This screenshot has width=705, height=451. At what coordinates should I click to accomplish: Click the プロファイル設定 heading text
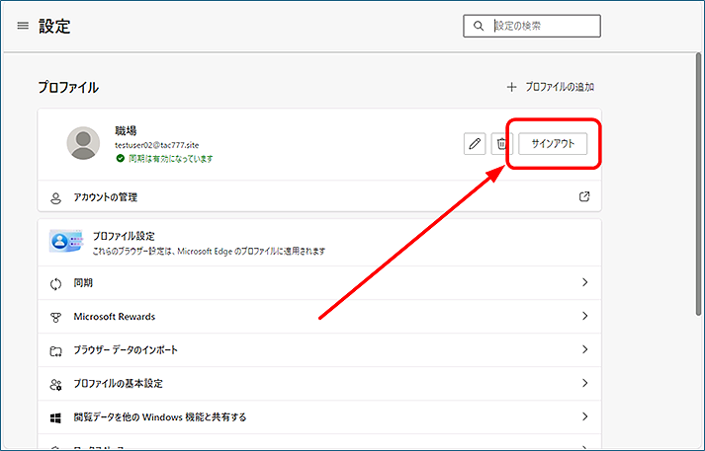click(x=124, y=236)
